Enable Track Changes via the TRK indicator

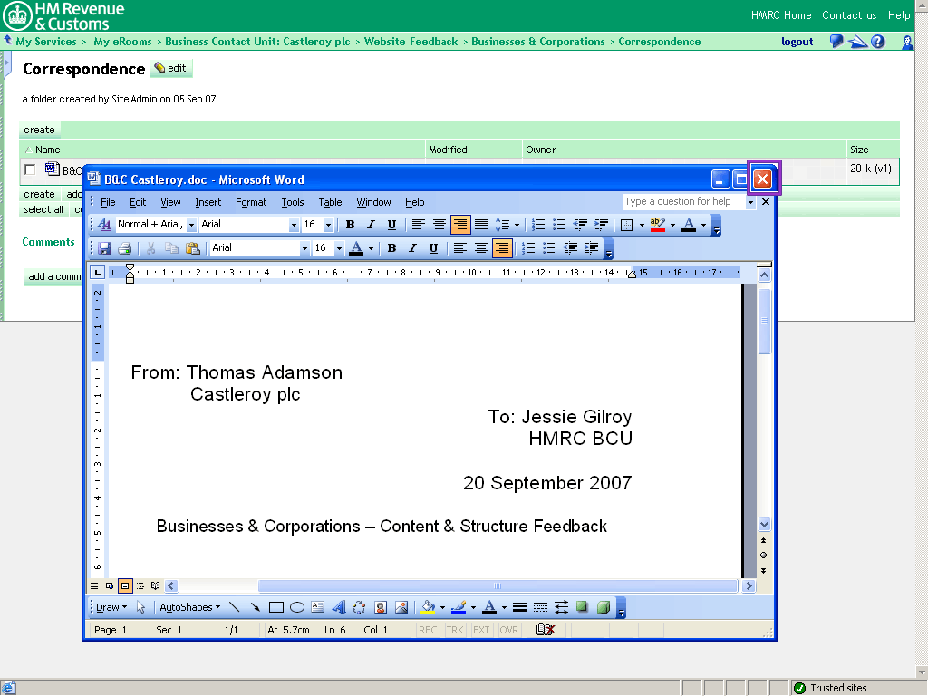pyautogui.click(x=454, y=630)
